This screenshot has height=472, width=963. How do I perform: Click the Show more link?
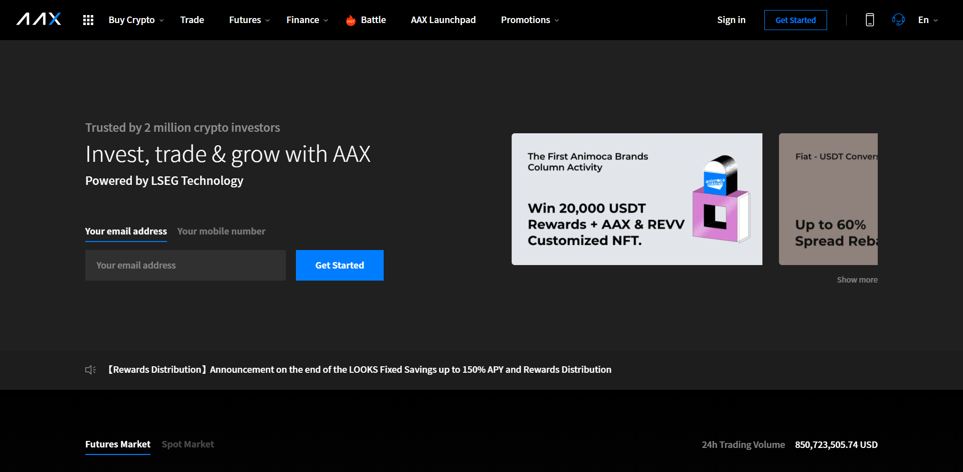[857, 280]
